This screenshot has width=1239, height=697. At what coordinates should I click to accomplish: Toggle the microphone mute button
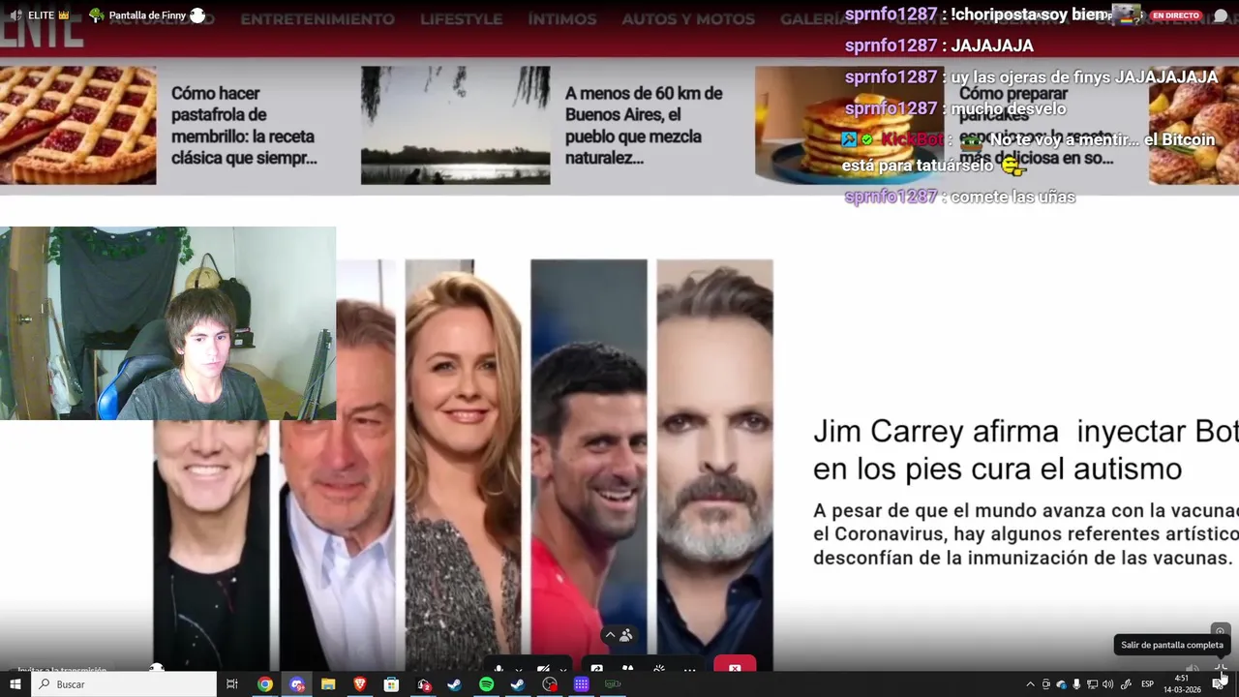click(499, 667)
